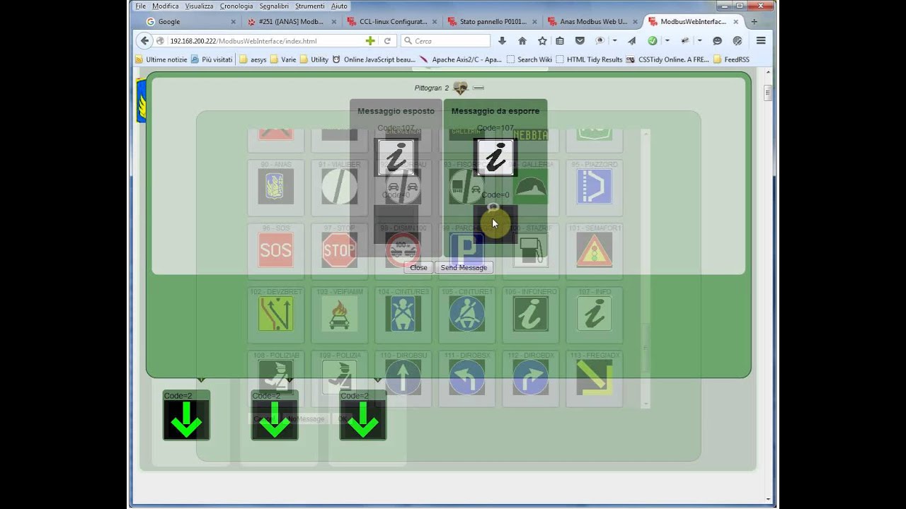Open the Firefox downloads arrow icon

pyautogui.click(x=502, y=41)
